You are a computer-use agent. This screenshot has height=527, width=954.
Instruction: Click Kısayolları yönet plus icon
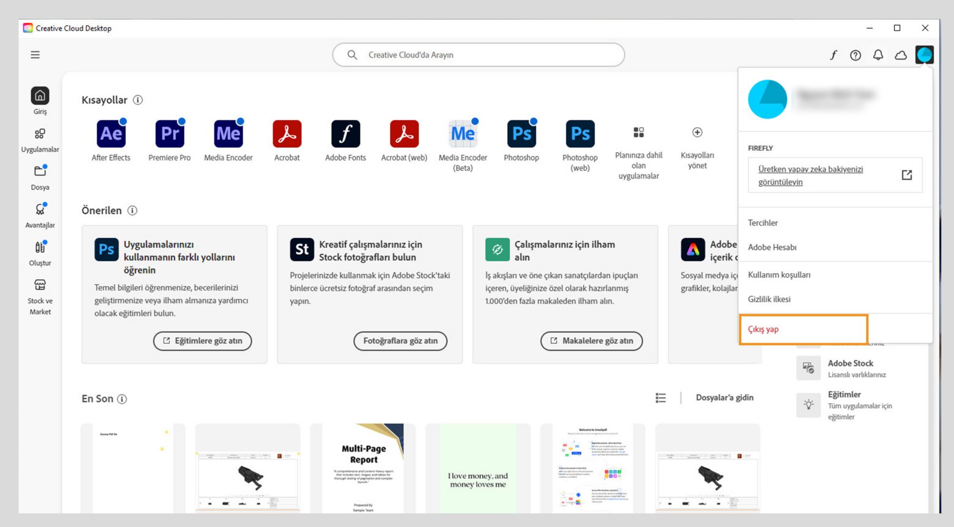click(x=697, y=132)
